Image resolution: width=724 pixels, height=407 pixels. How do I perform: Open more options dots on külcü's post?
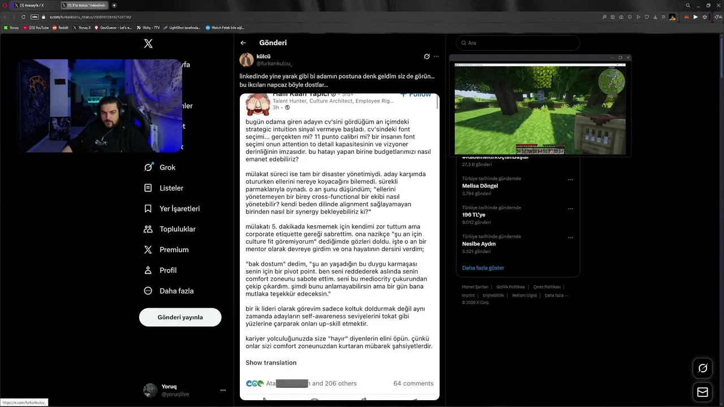click(436, 57)
